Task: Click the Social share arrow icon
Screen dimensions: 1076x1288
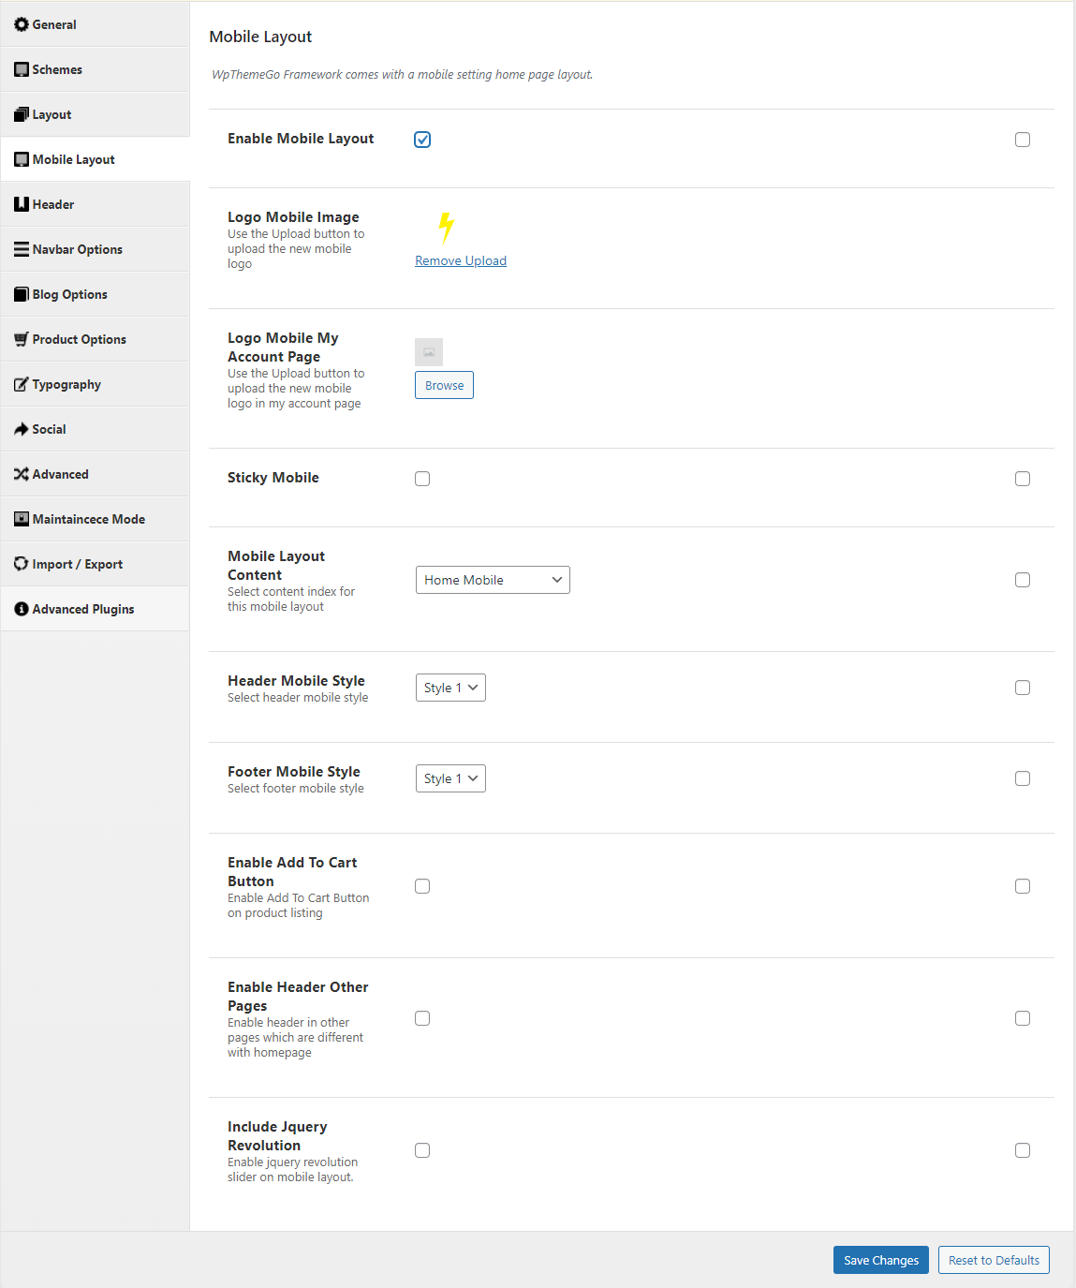Action: pyautogui.click(x=21, y=429)
